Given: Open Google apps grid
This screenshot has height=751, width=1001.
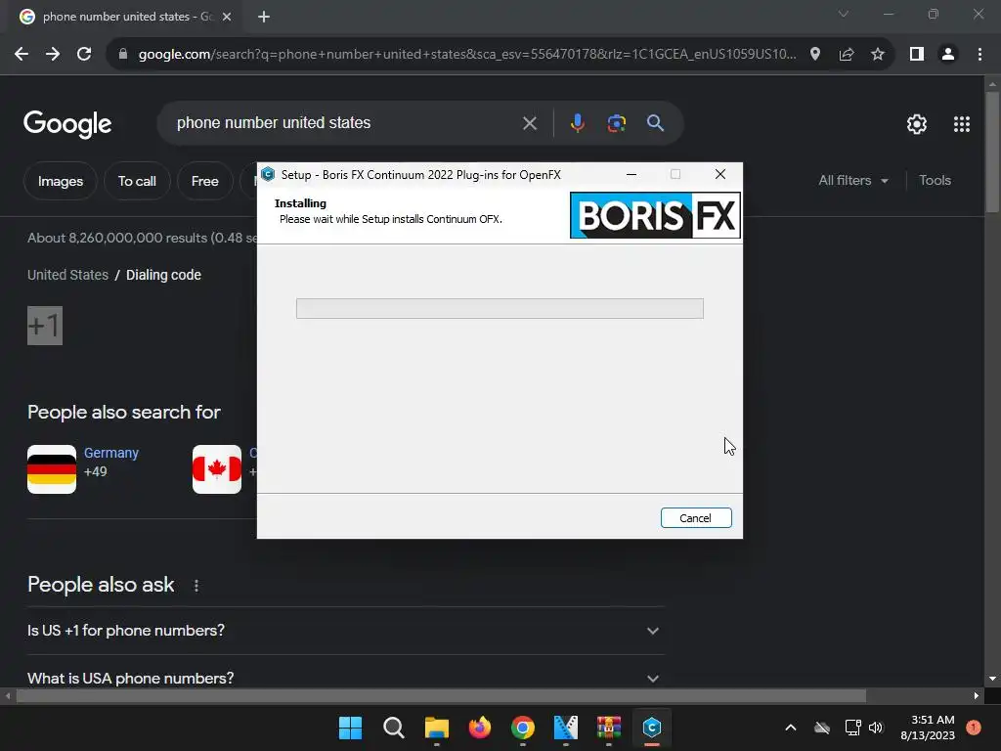Looking at the screenshot, I should pyautogui.click(x=962, y=124).
